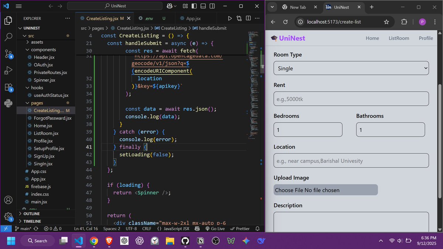Bookmark this page with star icon

(386, 22)
